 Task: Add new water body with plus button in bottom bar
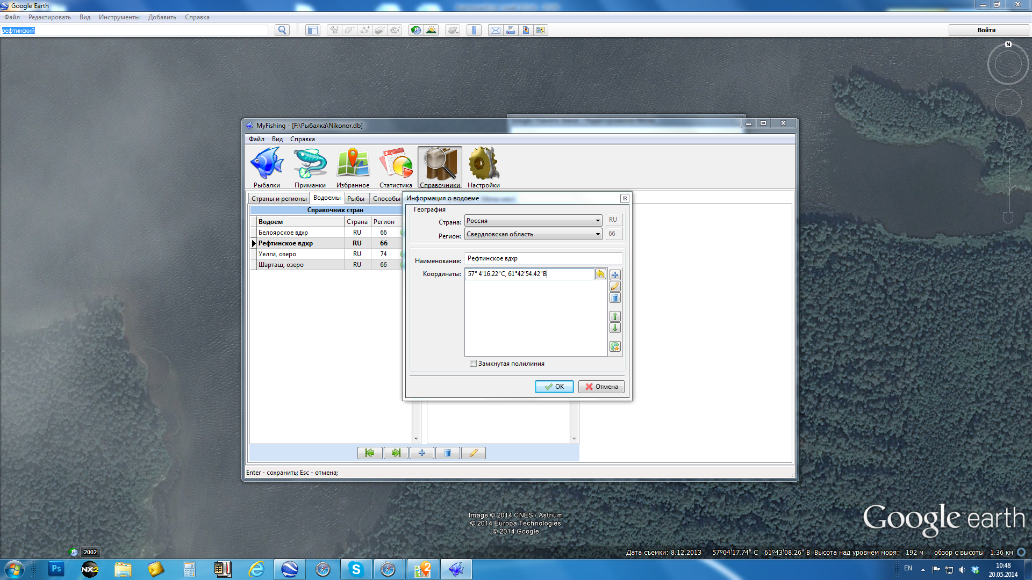pos(422,453)
